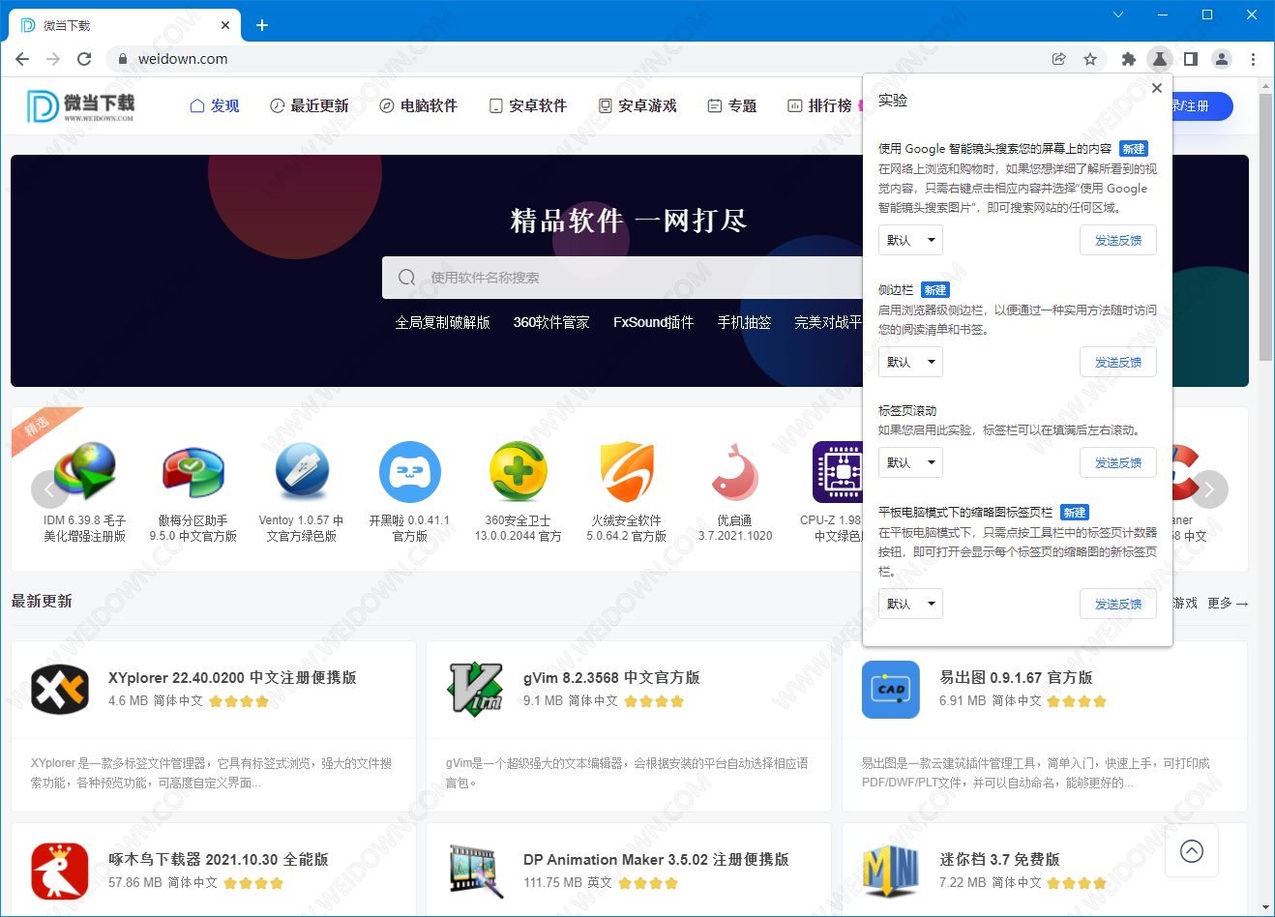The width and height of the screenshot is (1275, 917).
Task: Click the 易出图 CAD app icon
Action: [891, 690]
